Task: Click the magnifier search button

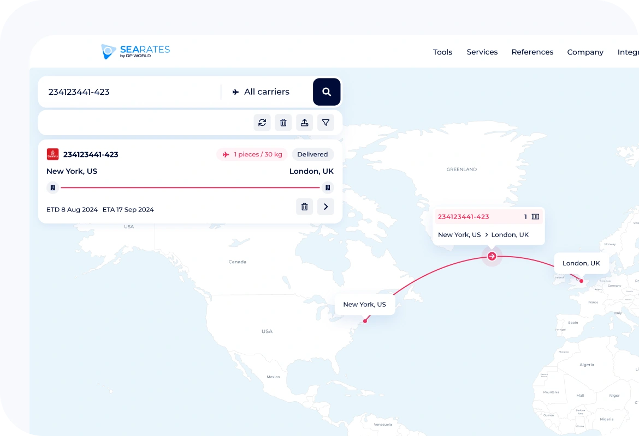Action: coord(327,92)
